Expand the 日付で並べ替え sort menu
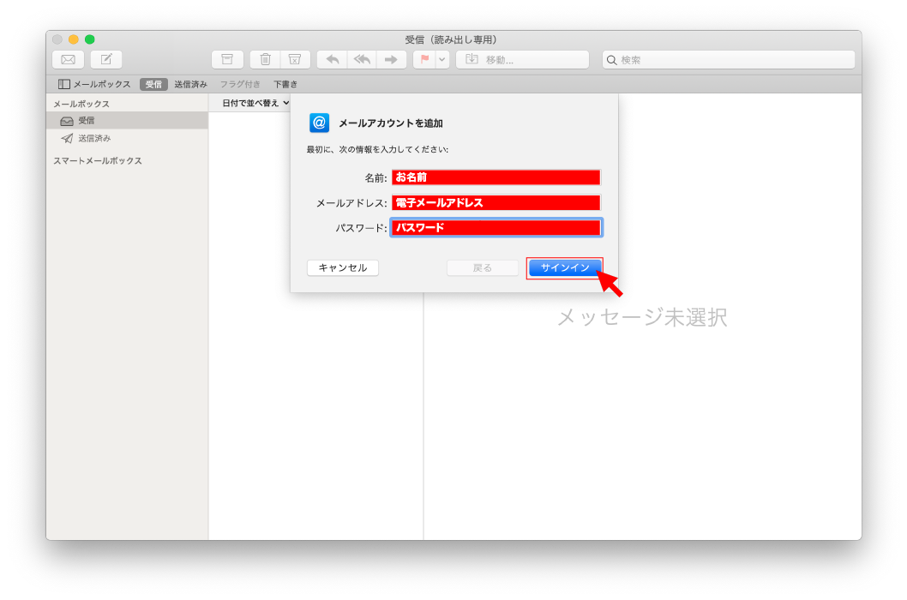 (x=255, y=103)
